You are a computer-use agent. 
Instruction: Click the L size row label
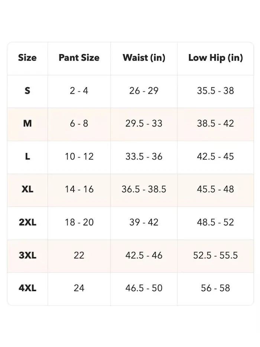click(x=27, y=157)
